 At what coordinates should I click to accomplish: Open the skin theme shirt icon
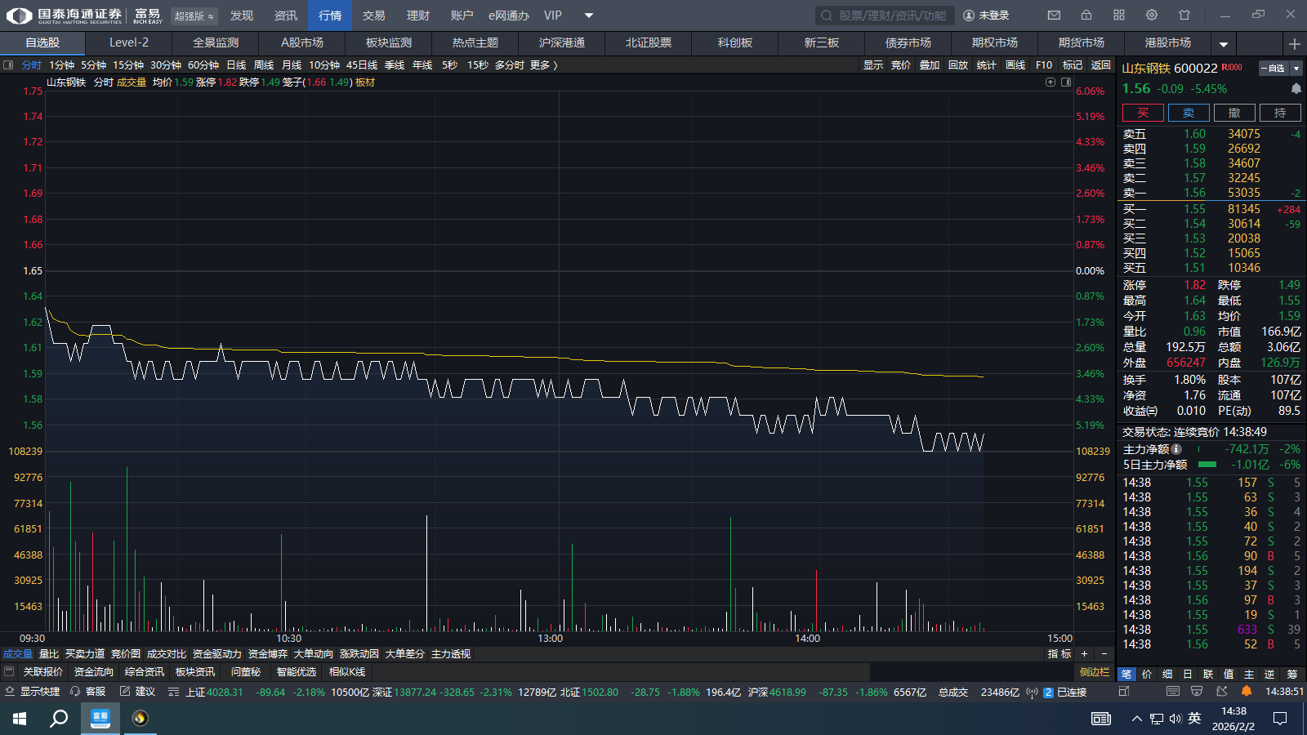click(x=1184, y=16)
